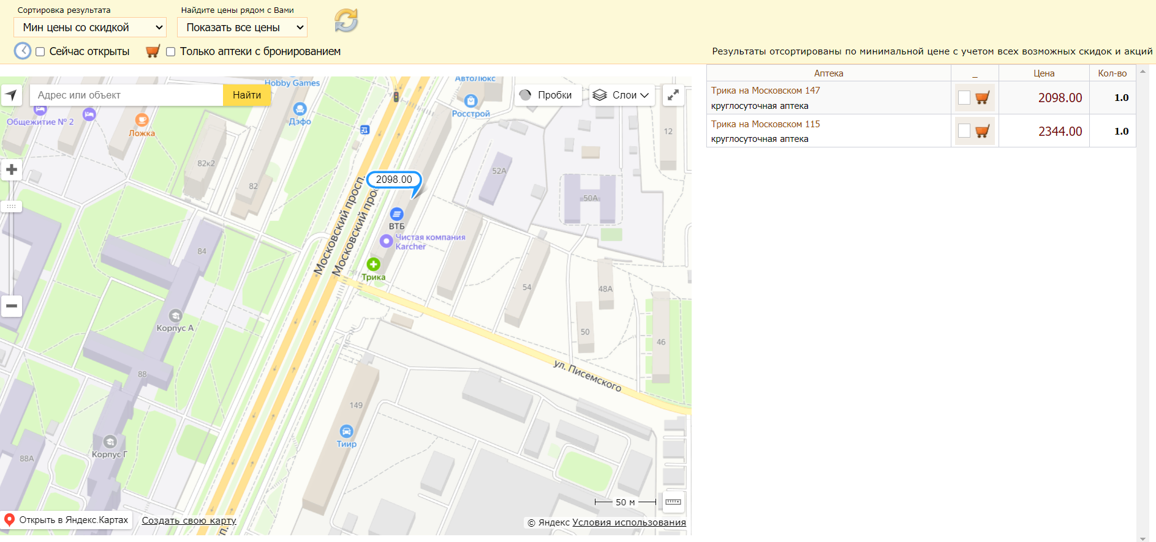This screenshot has height=542, width=1156.
Task: Click the cart icon beside Только аптеки
Action: point(153,51)
